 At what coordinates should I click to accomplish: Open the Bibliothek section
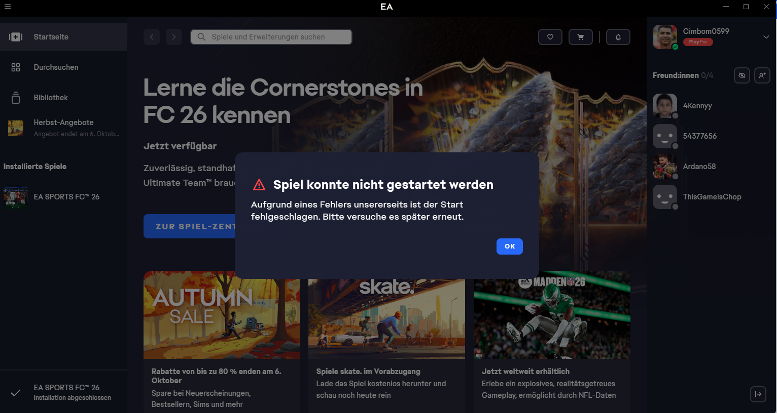[x=51, y=98]
